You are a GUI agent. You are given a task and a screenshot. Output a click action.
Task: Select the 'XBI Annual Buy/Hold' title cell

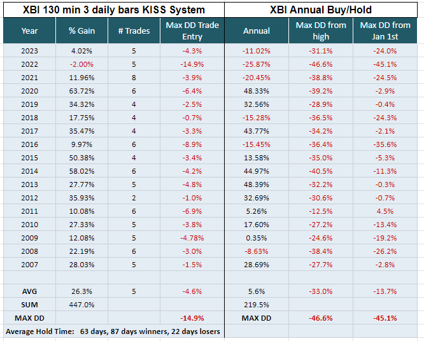click(323, 10)
